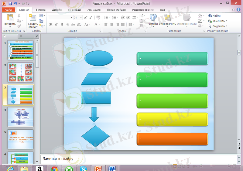Toggle bold (Ж) formatting

pyautogui.click(x=51, y=24)
